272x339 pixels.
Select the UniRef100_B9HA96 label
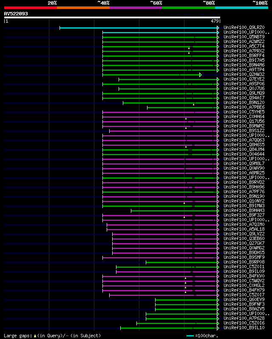(x=244, y=187)
